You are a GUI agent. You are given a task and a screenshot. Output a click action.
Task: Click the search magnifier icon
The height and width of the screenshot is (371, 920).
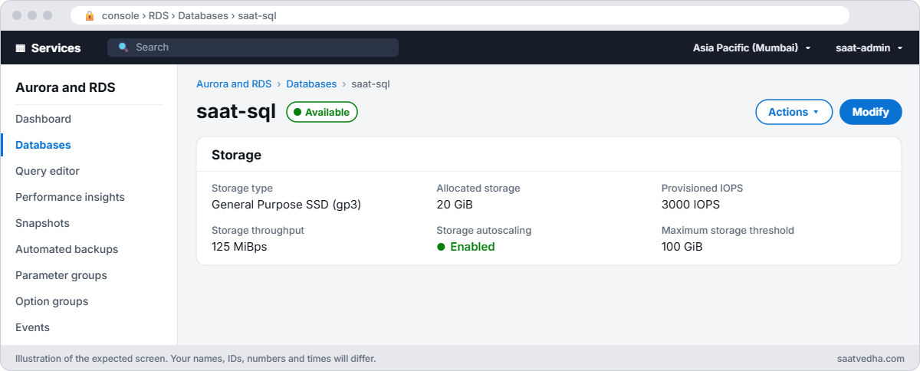click(x=123, y=48)
